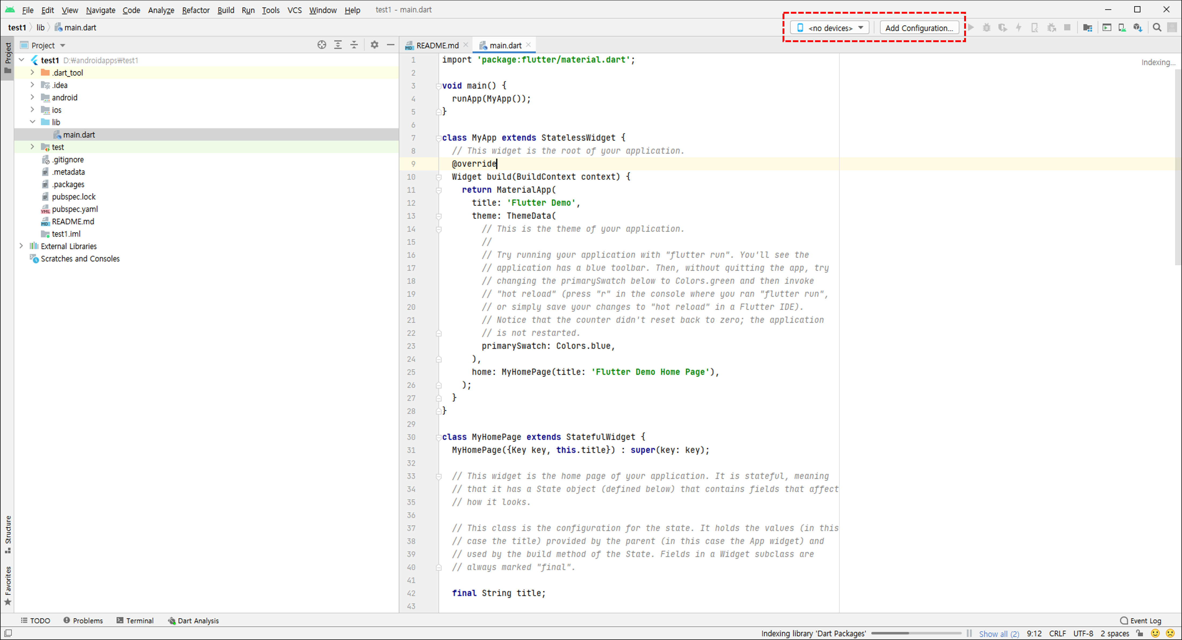
Task: Click the locate-file crosshair icon
Action: pyautogui.click(x=322, y=45)
